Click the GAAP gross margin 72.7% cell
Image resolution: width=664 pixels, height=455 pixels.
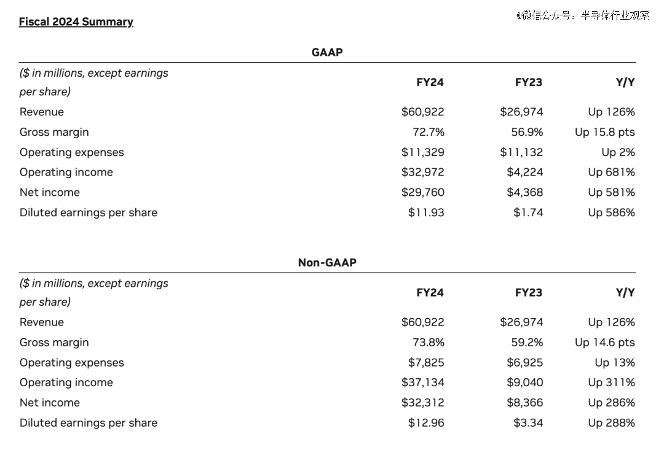pyautogui.click(x=429, y=132)
